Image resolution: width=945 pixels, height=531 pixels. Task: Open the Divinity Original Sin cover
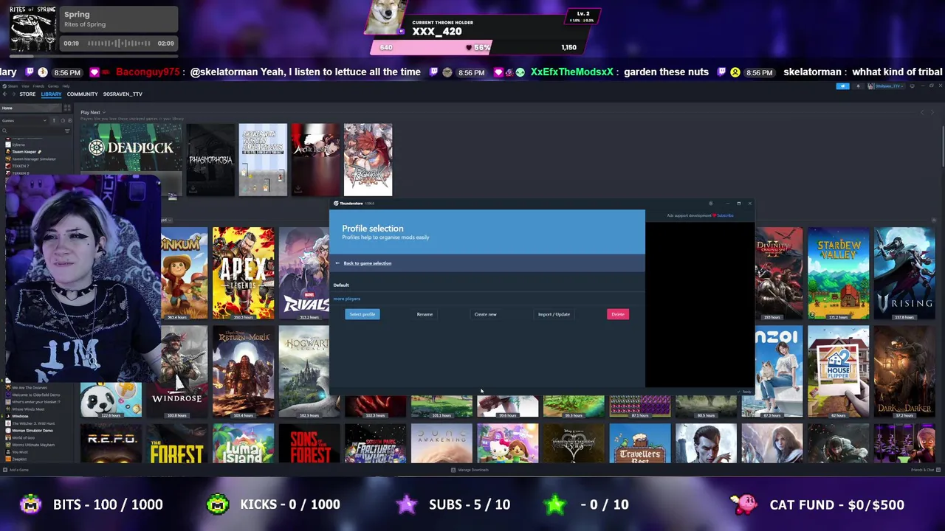pyautogui.click(x=779, y=274)
